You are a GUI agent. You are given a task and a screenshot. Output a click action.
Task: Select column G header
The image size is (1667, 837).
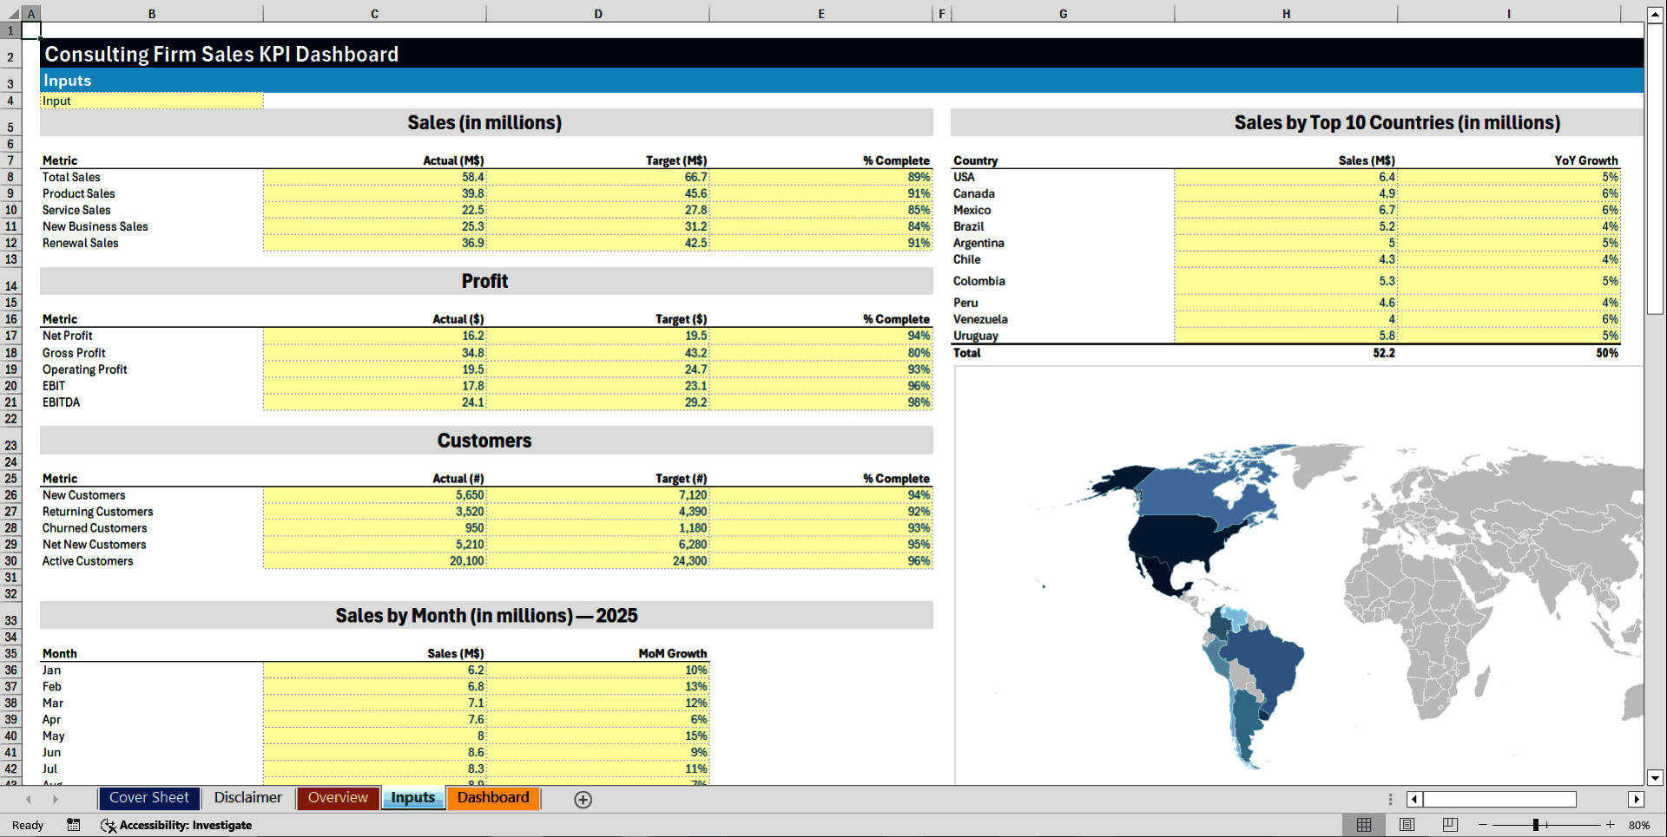tap(1063, 14)
